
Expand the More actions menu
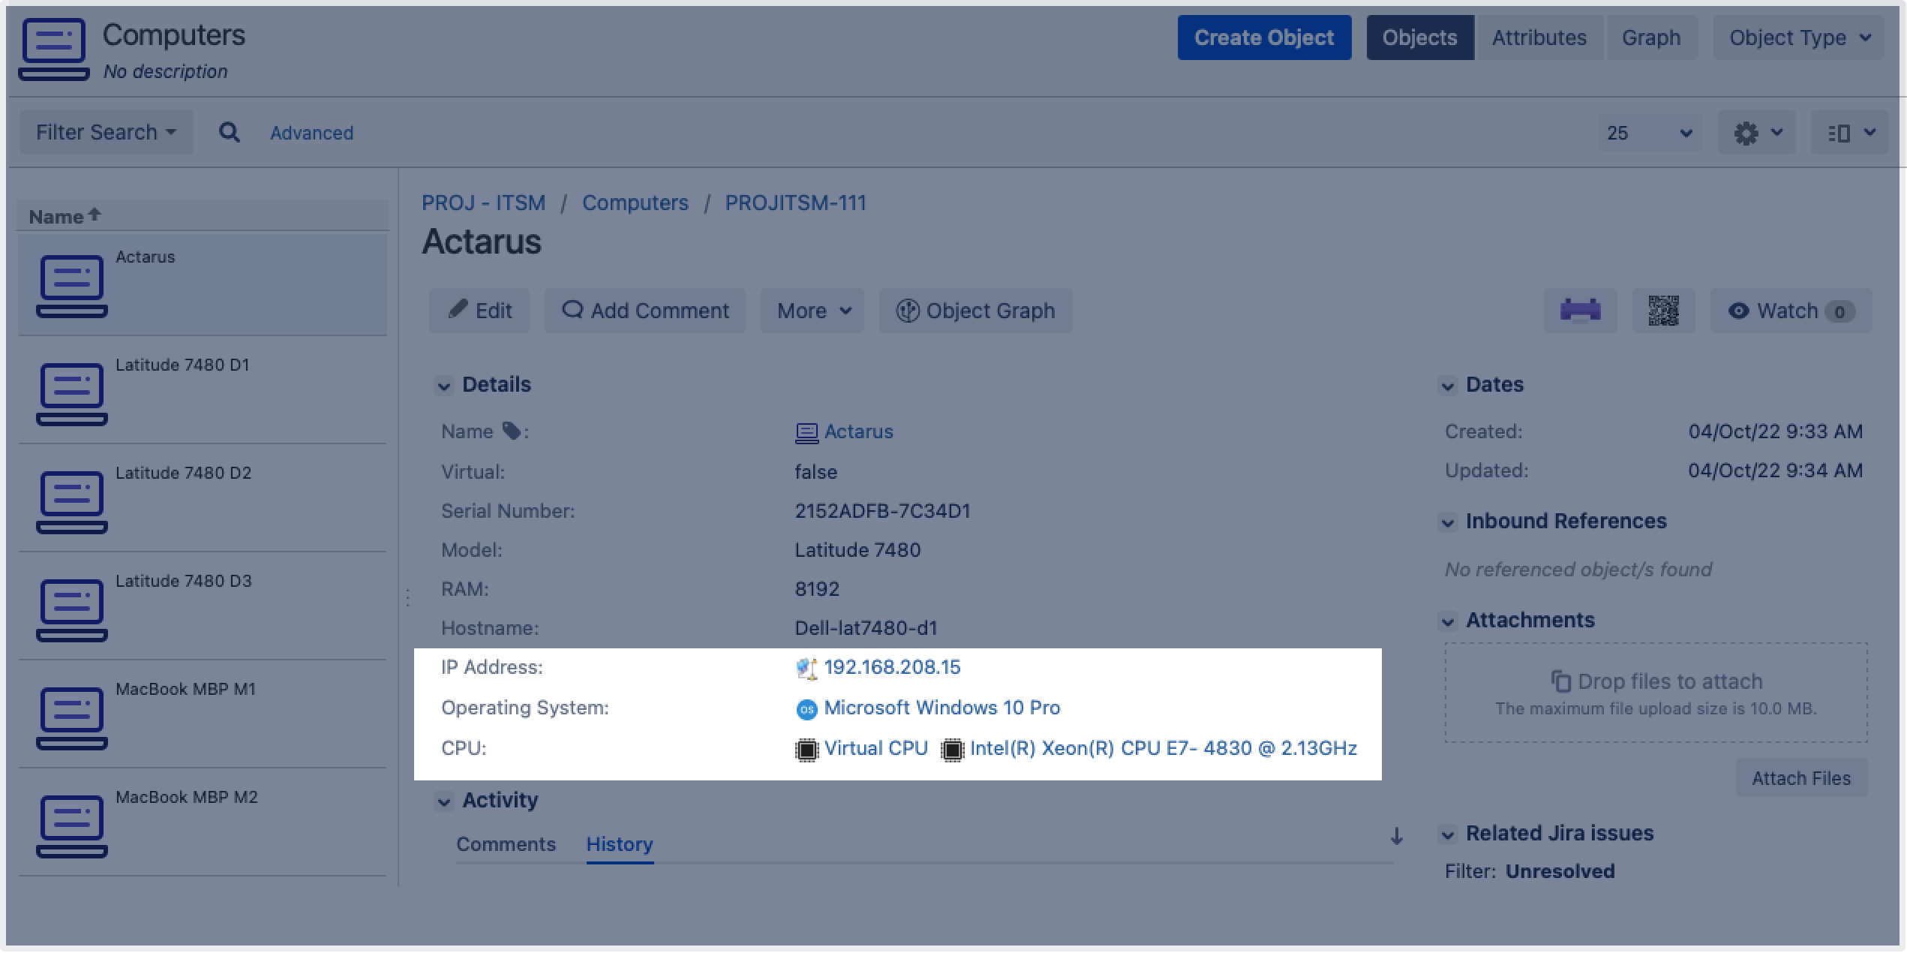[812, 311]
